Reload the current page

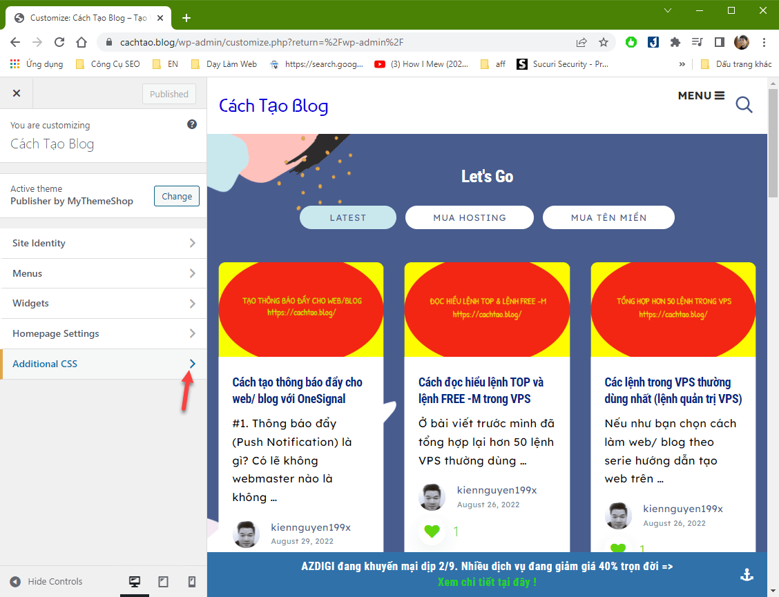(59, 42)
